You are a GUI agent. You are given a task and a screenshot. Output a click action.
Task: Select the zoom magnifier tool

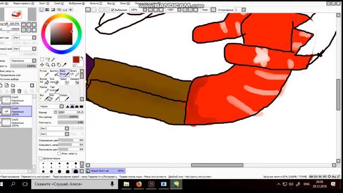[x=48, y=65]
